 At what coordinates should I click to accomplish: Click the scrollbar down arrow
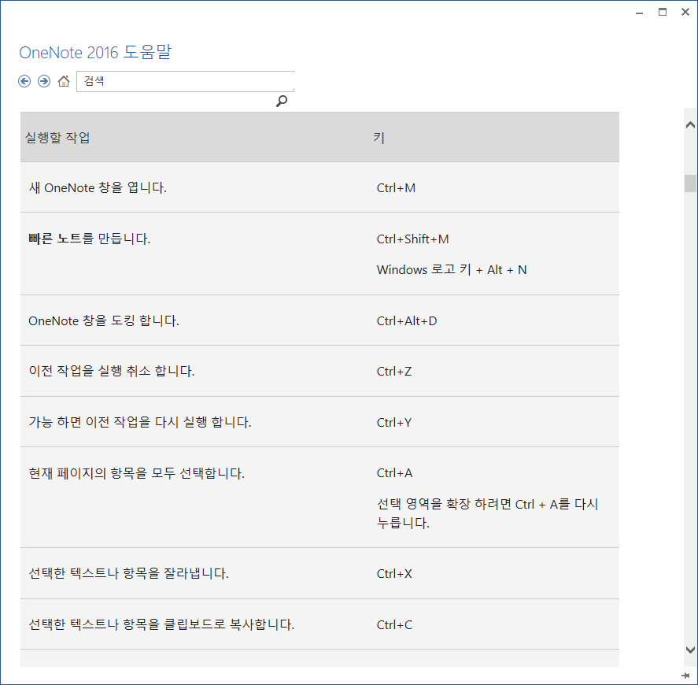click(690, 650)
